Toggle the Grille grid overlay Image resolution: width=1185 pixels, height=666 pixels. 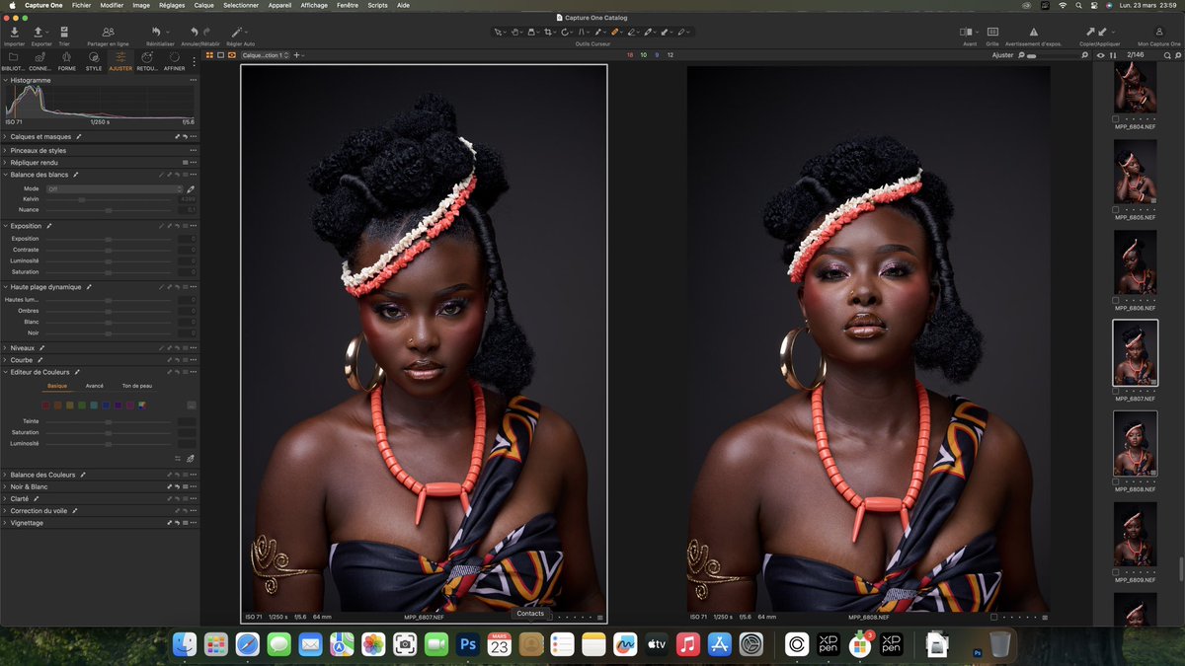pyautogui.click(x=992, y=33)
